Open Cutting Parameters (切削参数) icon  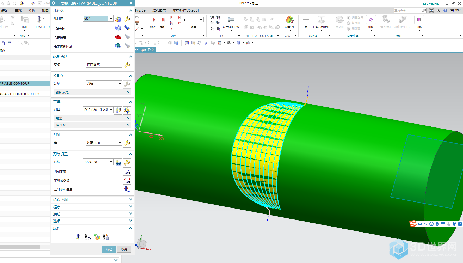pyautogui.click(x=127, y=172)
